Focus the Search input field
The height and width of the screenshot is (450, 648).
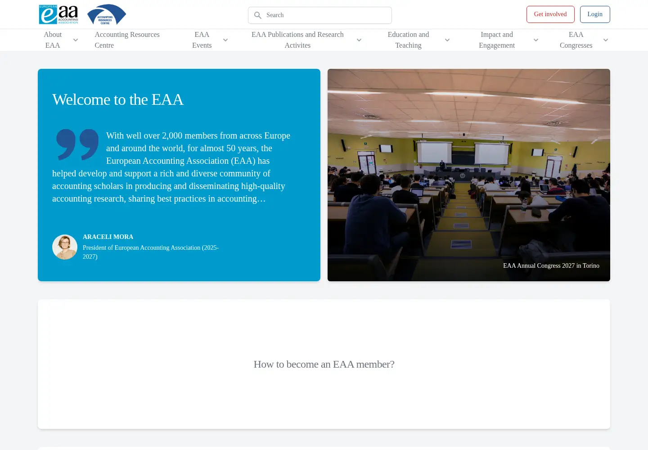pyautogui.click(x=320, y=15)
